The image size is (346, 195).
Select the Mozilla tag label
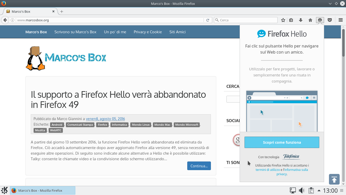[x=40, y=130]
